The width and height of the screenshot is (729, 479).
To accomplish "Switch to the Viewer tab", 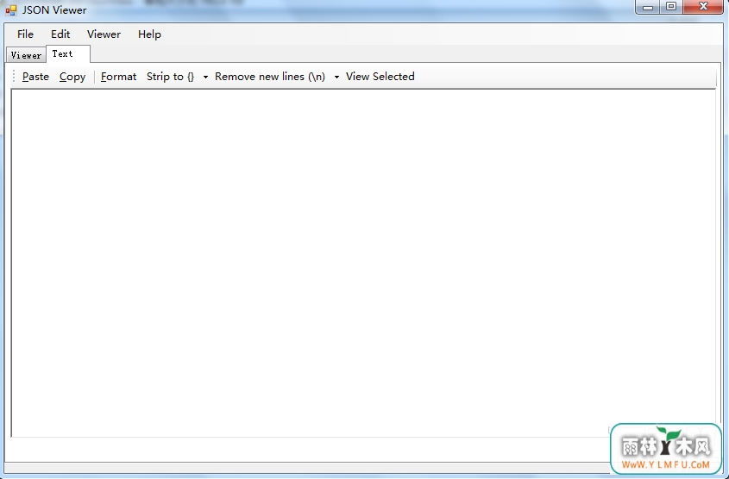I will [26, 55].
